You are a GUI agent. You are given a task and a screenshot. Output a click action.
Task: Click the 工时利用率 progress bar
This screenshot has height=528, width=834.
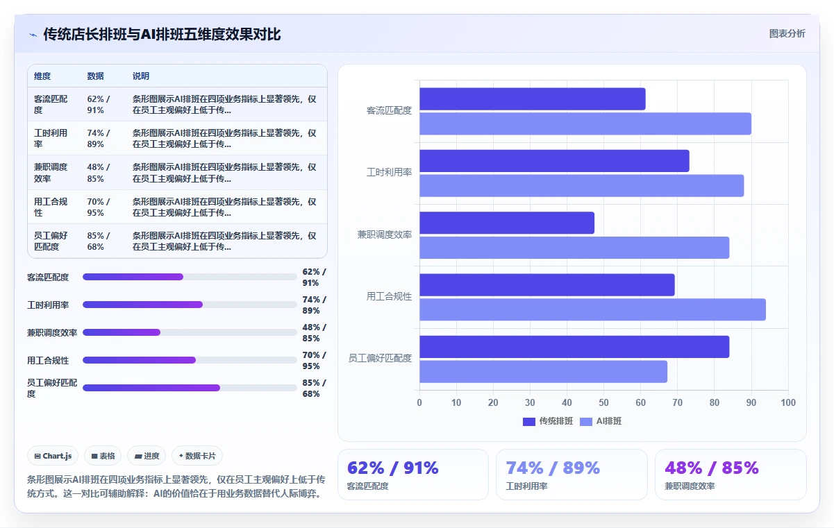[x=190, y=305]
